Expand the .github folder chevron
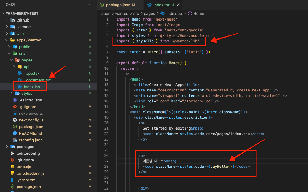The height and width of the screenshot is (192, 308). 7,20
